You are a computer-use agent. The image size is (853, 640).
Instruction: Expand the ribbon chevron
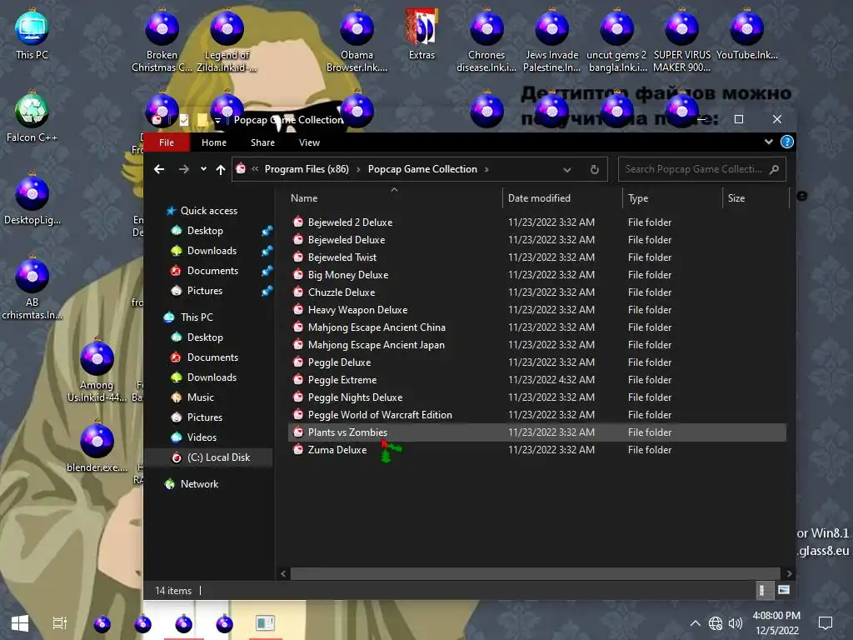(x=768, y=142)
